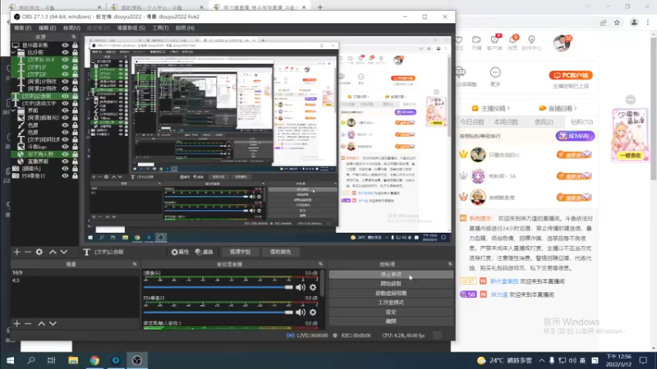This screenshot has width=657, height=369.
Task: Expand 直播回看 in Douyu panel
Action: point(558,108)
